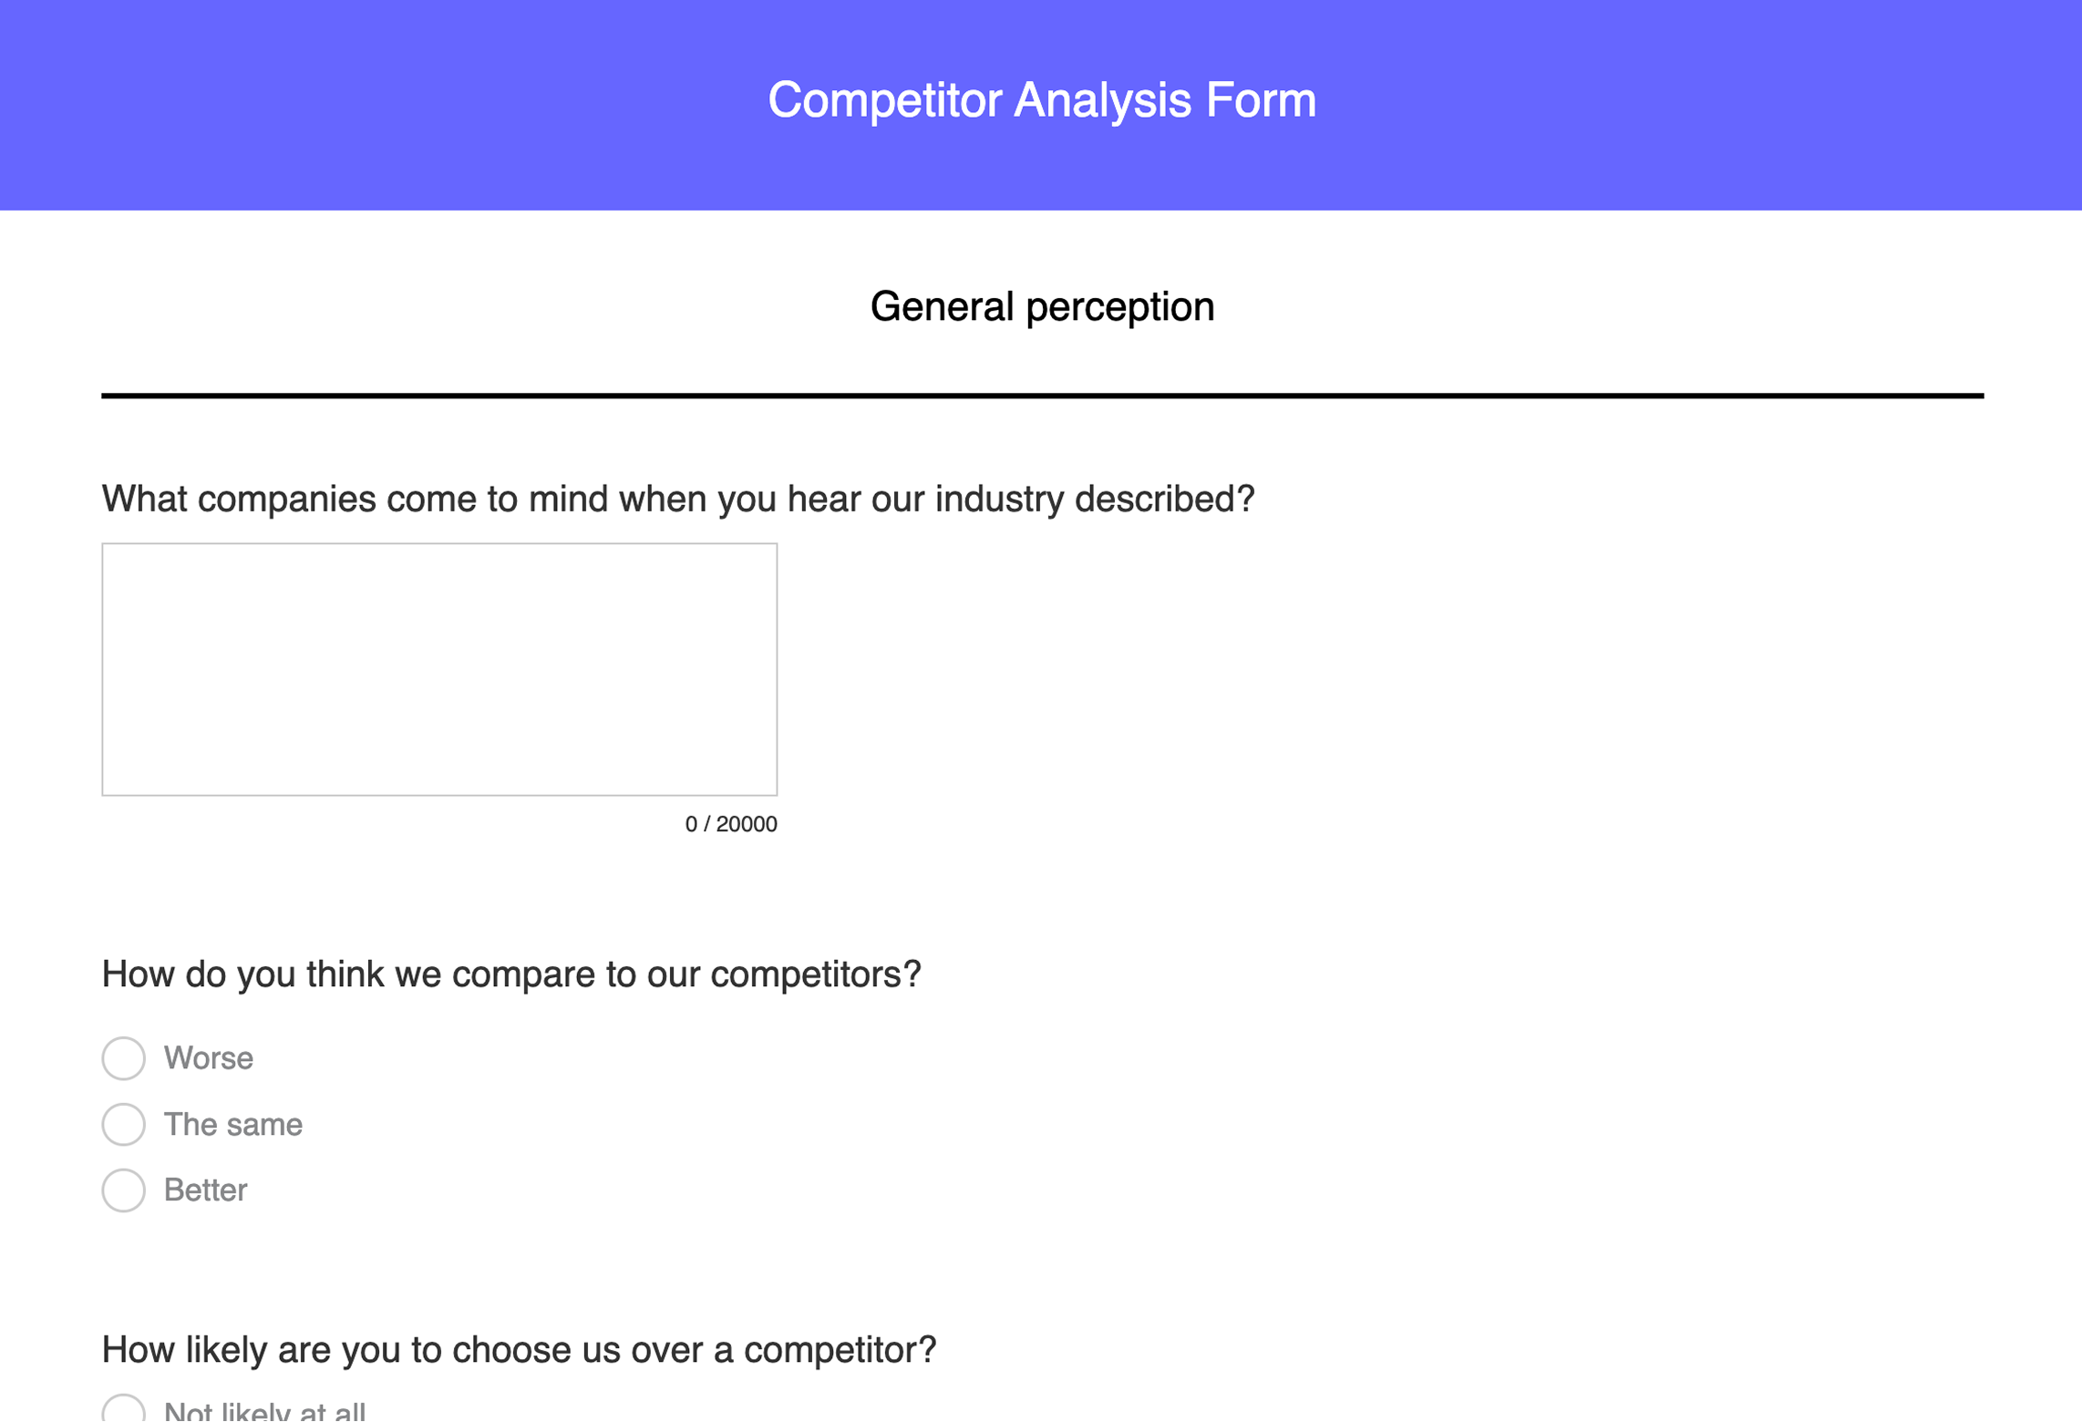The width and height of the screenshot is (2082, 1422).
Task: Click the horizontal divider under General perception
Action: click(1041, 395)
